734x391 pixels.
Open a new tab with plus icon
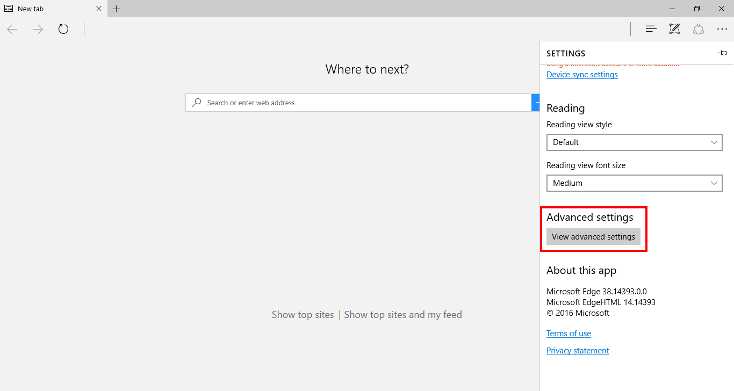pyautogui.click(x=117, y=9)
